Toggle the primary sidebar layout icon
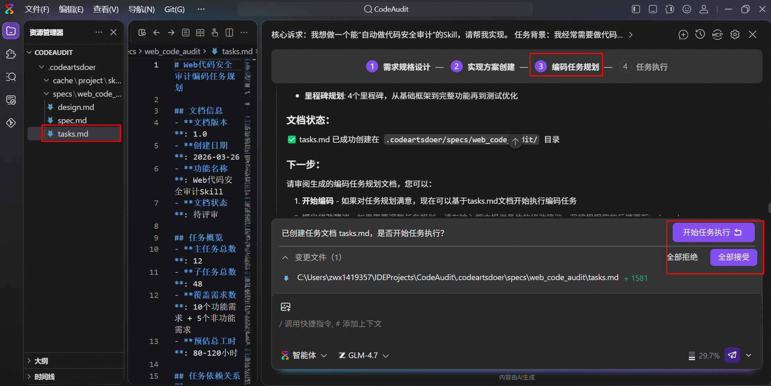The height and width of the screenshot is (386, 771). (636, 9)
